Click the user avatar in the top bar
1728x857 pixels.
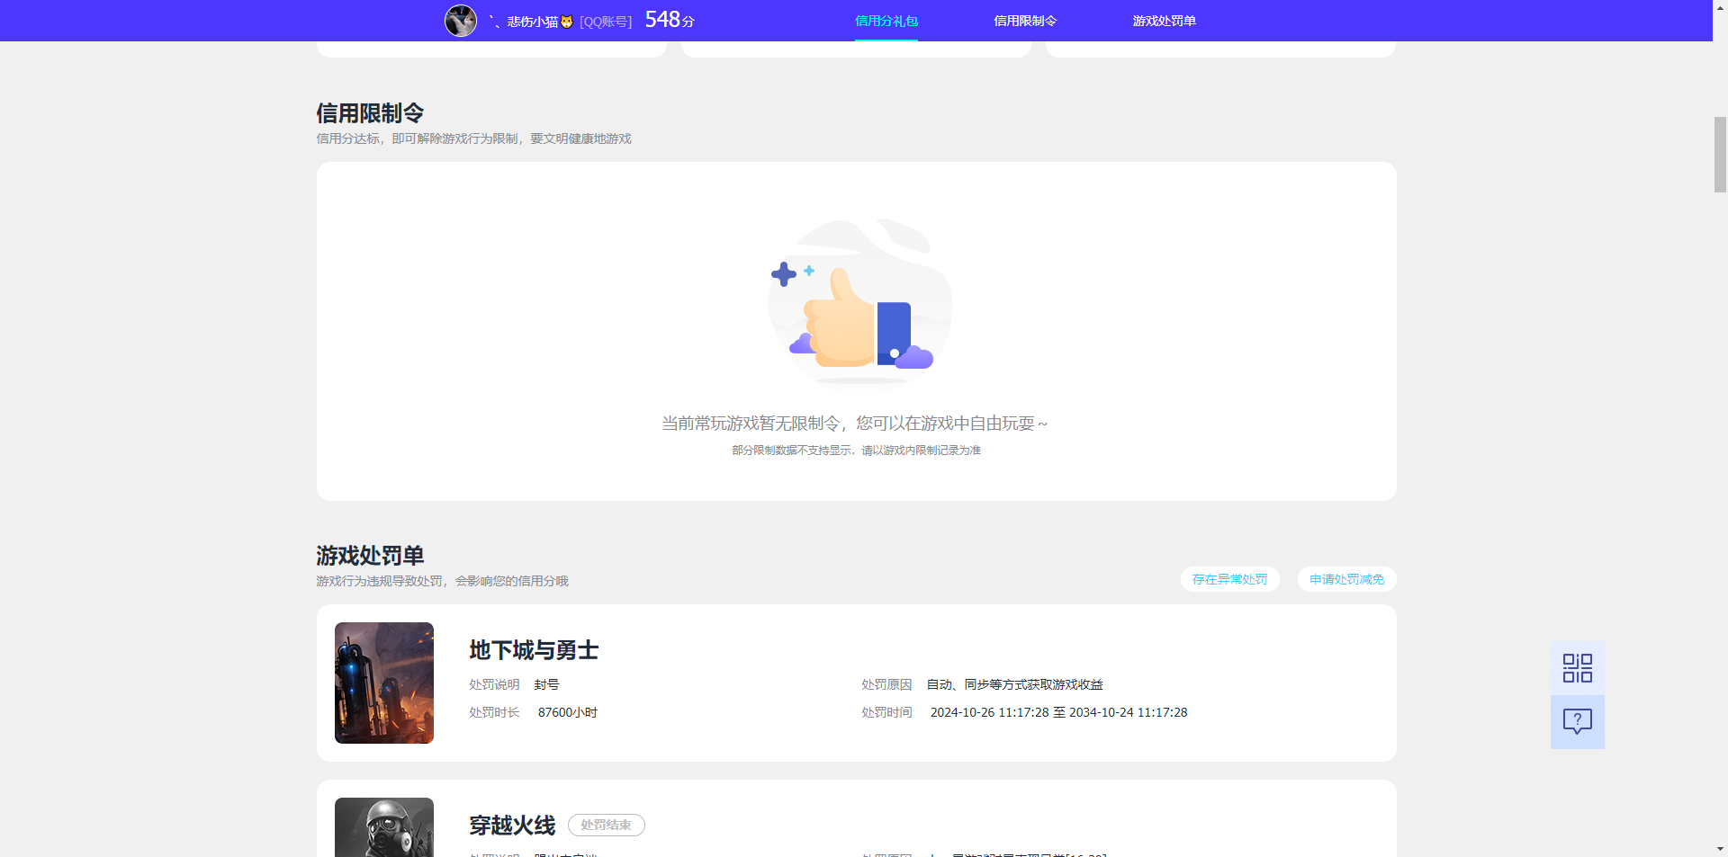pyautogui.click(x=460, y=20)
